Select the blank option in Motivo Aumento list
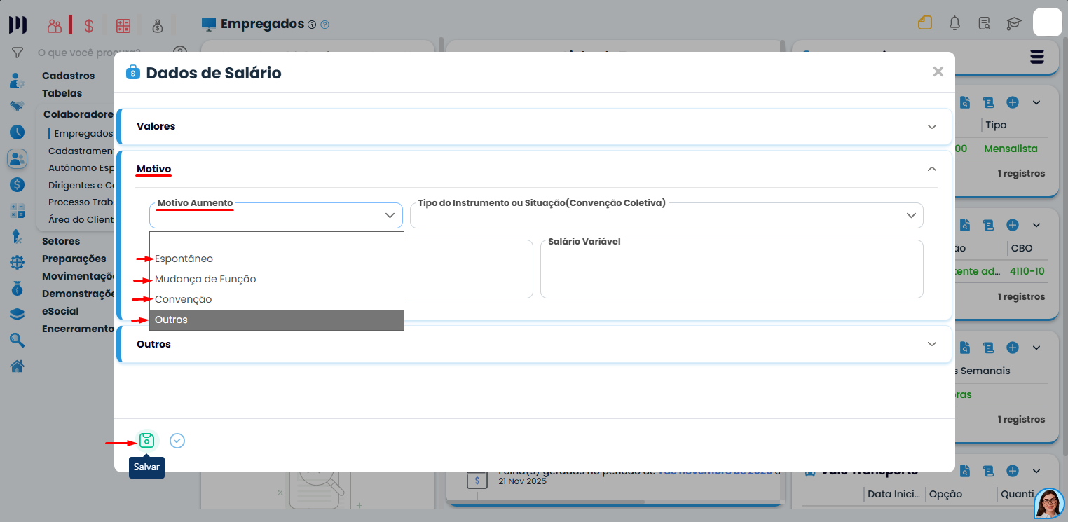 click(277, 240)
